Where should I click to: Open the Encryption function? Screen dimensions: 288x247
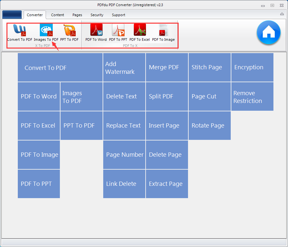[x=252, y=67]
